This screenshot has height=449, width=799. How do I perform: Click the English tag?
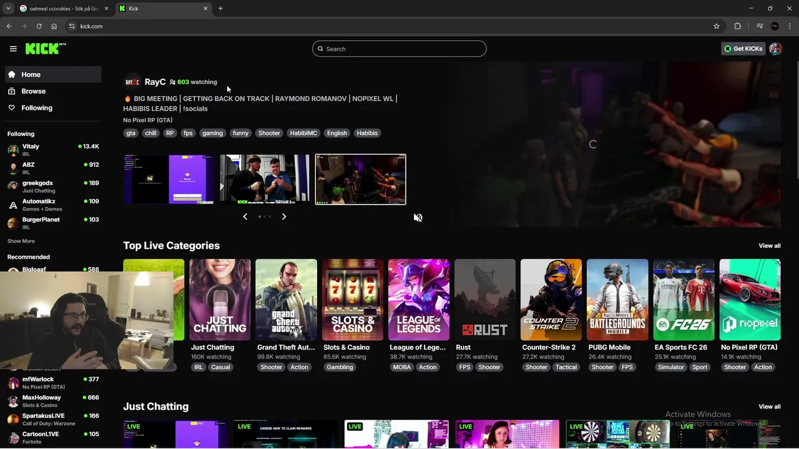pyautogui.click(x=336, y=133)
